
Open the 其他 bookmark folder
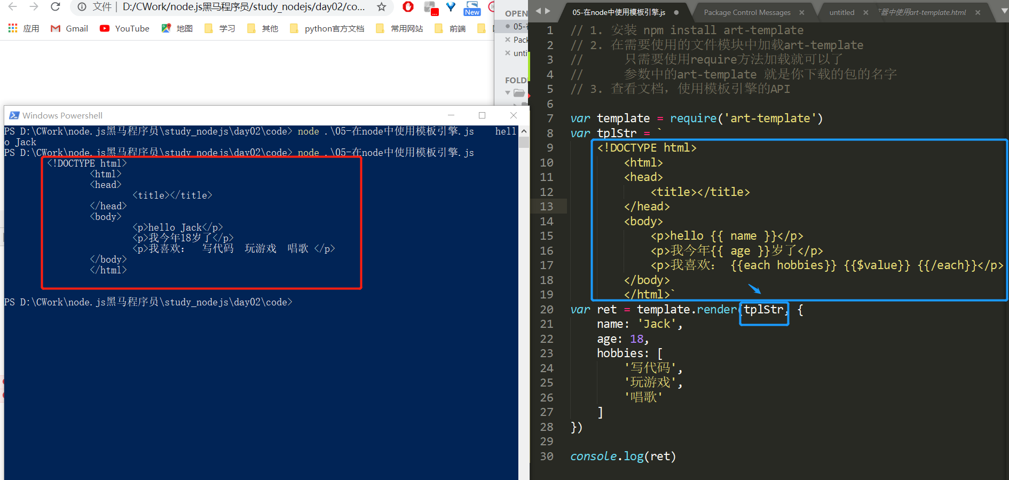(x=263, y=28)
